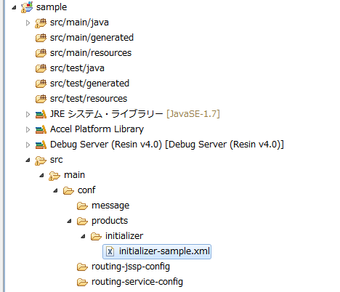Select the 'message' folder label
Screen dimensions: 340x292
tap(110, 206)
